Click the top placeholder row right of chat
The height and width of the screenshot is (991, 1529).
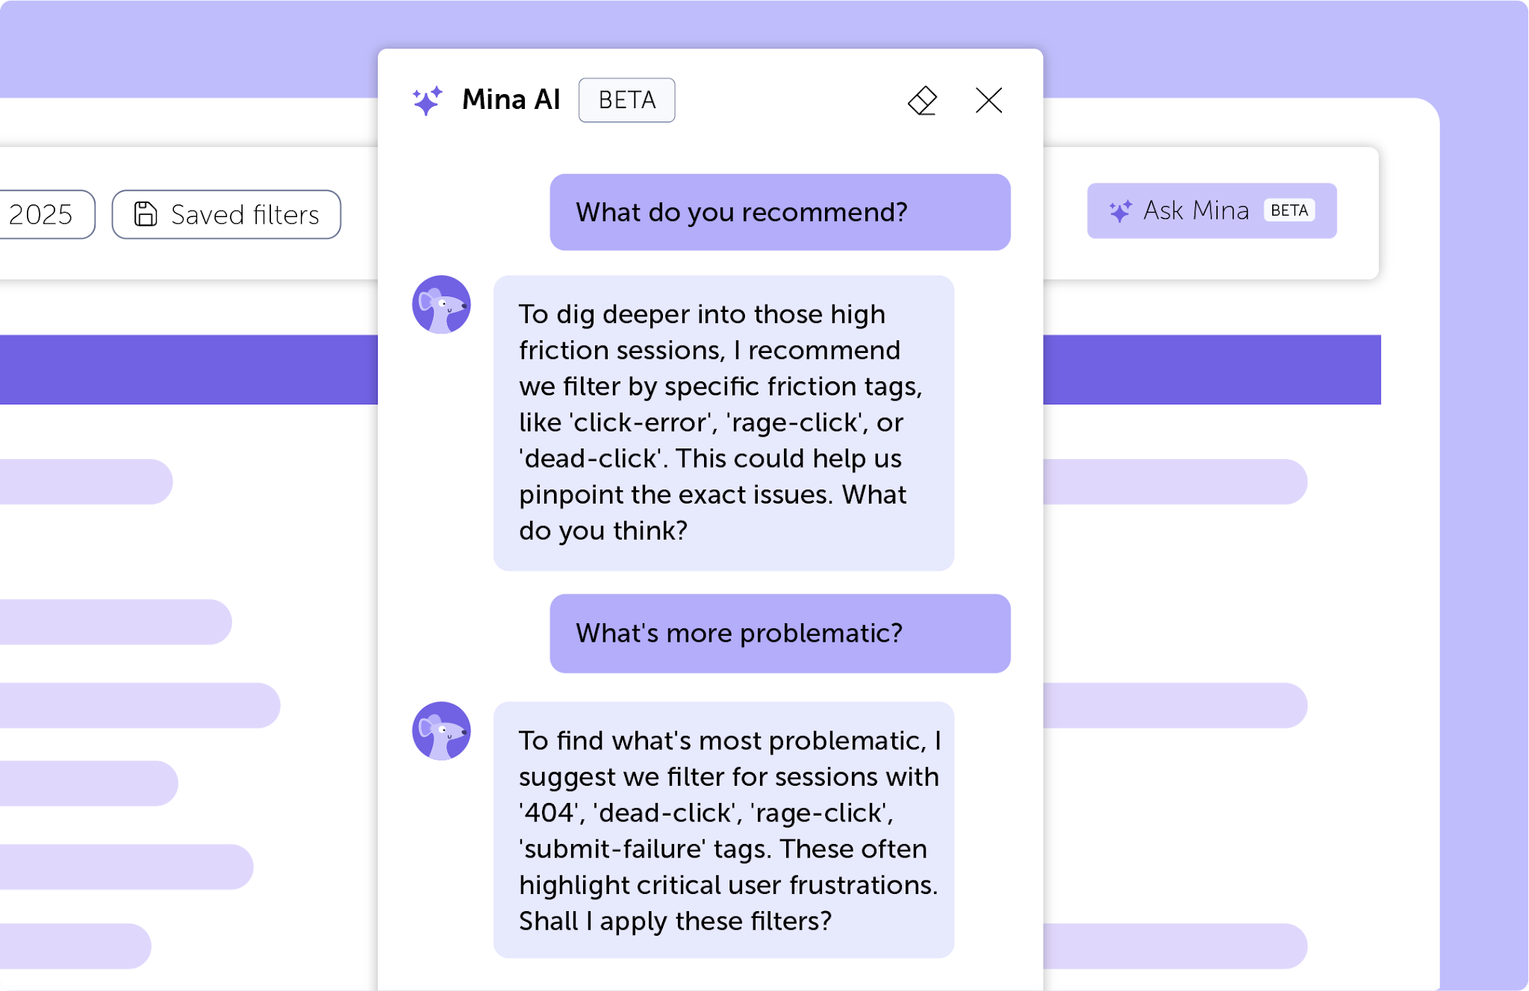pos(1174,481)
